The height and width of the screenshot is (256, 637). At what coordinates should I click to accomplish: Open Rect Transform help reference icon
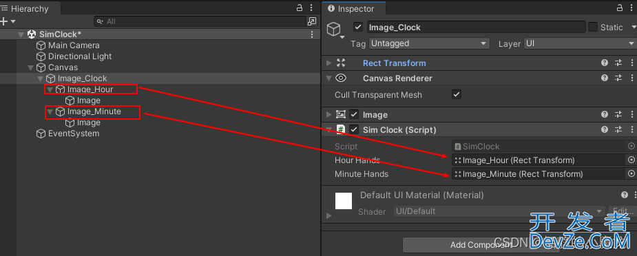coord(605,63)
